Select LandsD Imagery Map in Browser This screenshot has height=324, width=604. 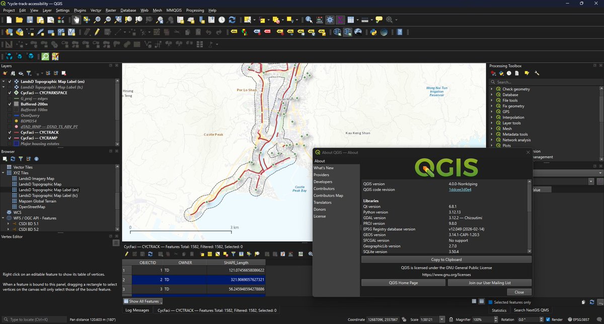coord(36,178)
